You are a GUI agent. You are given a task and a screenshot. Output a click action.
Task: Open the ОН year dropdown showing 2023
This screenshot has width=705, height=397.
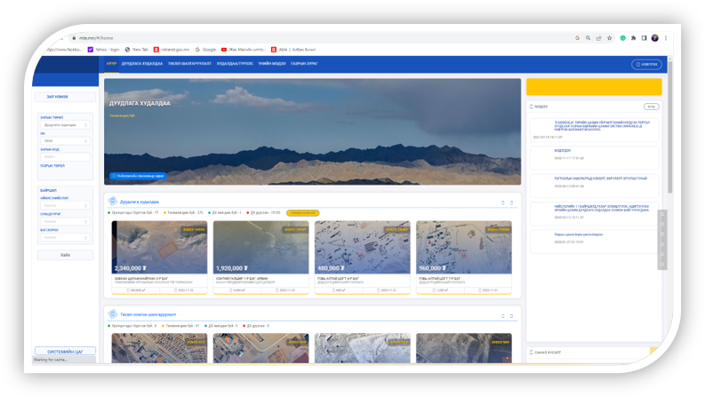(x=65, y=141)
